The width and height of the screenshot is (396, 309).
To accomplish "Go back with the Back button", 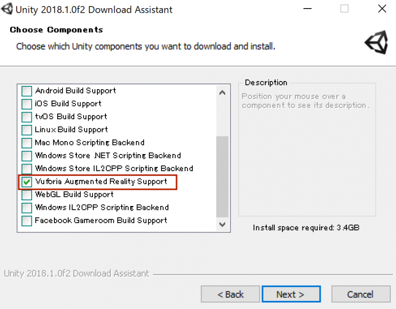I will (x=230, y=294).
